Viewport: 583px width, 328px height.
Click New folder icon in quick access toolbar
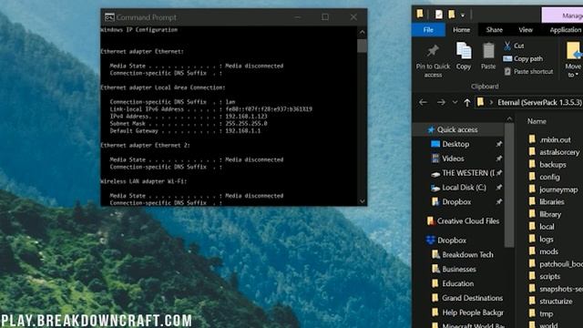(452, 15)
